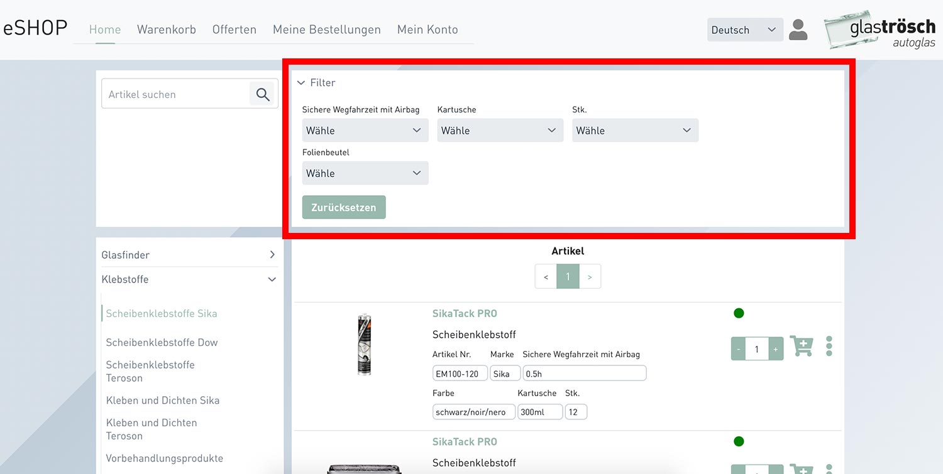
Task: Expand the Glasfinder category
Action: click(x=189, y=255)
